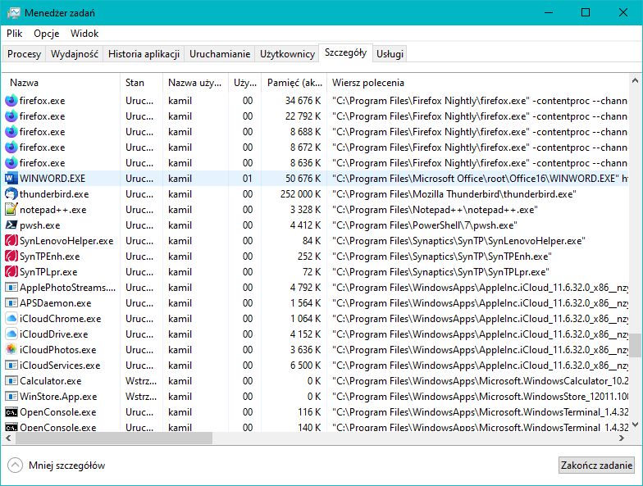Click the vertical scrollbar thumb
The height and width of the screenshot is (486, 643).
click(636, 344)
